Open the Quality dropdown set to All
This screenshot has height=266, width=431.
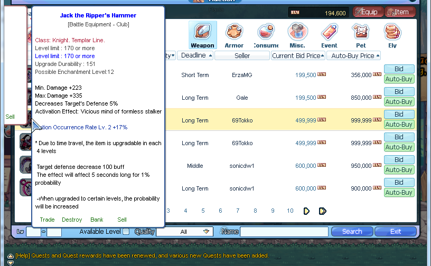(184, 232)
